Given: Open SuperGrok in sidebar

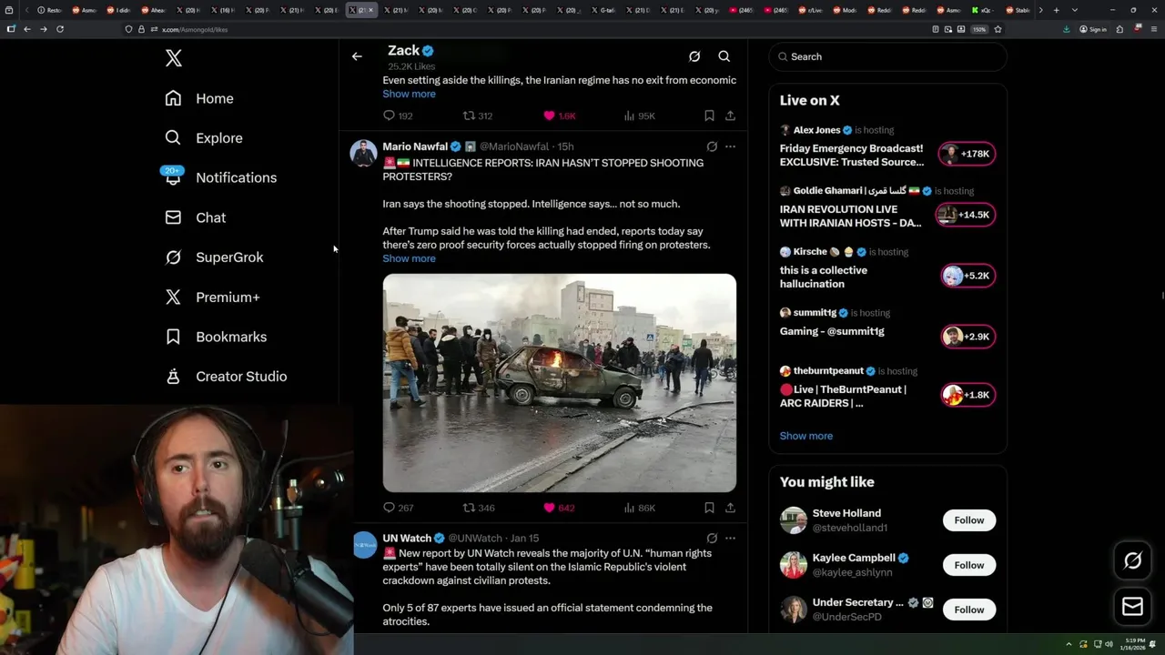Looking at the screenshot, I should point(214,257).
